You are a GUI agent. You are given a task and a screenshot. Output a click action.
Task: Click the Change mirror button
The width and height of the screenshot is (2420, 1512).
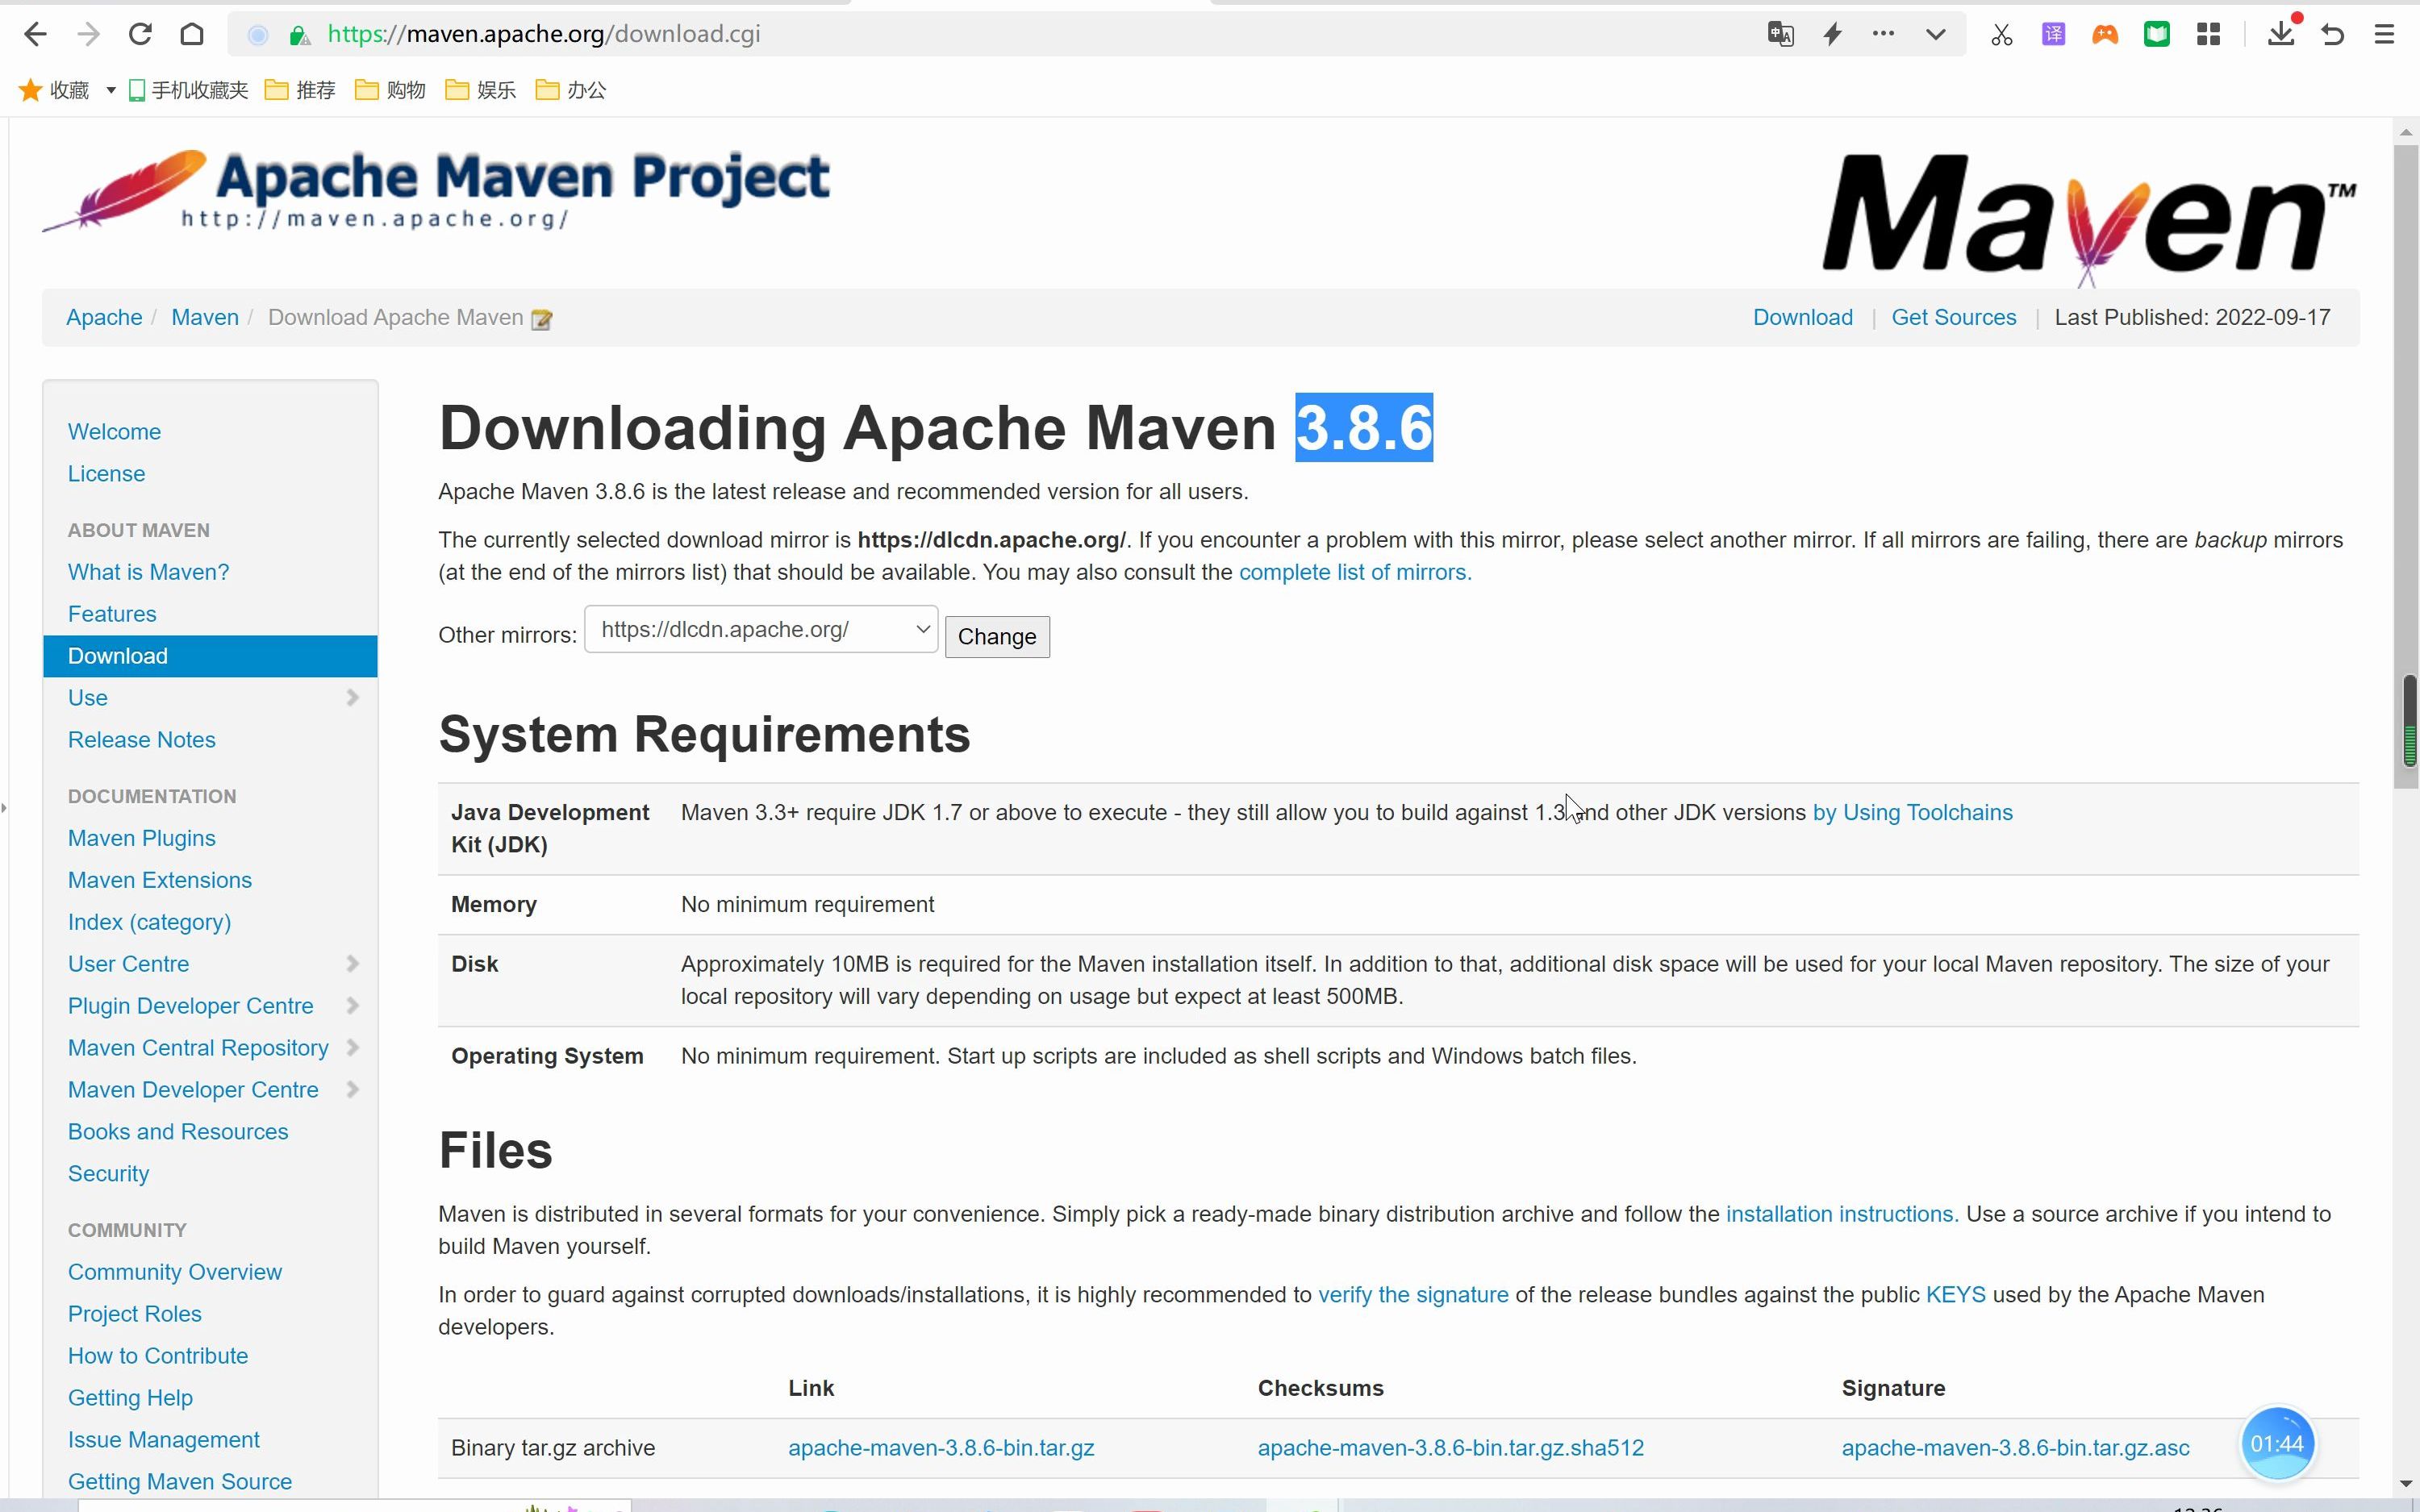[x=996, y=635]
